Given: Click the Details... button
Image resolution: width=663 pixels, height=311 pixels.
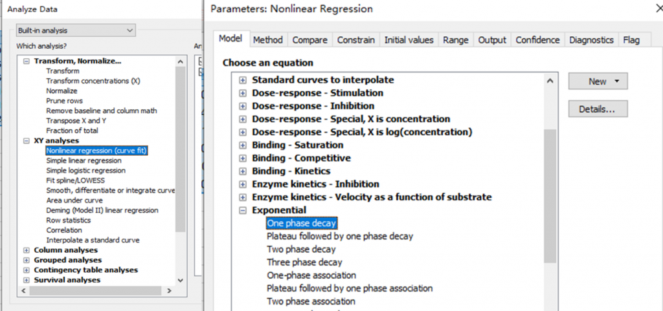Looking at the screenshot, I should point(598,109).
